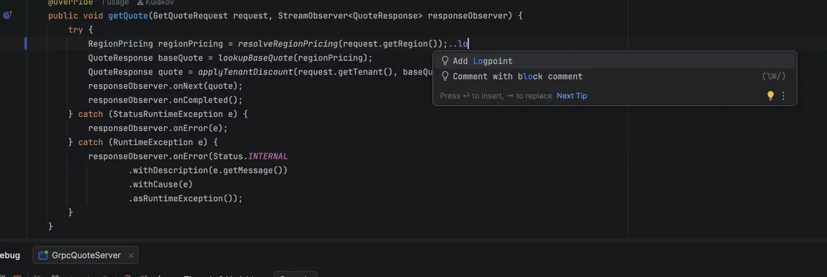
Task: Click the Next Tip link in popup
Action: [572, 95]
